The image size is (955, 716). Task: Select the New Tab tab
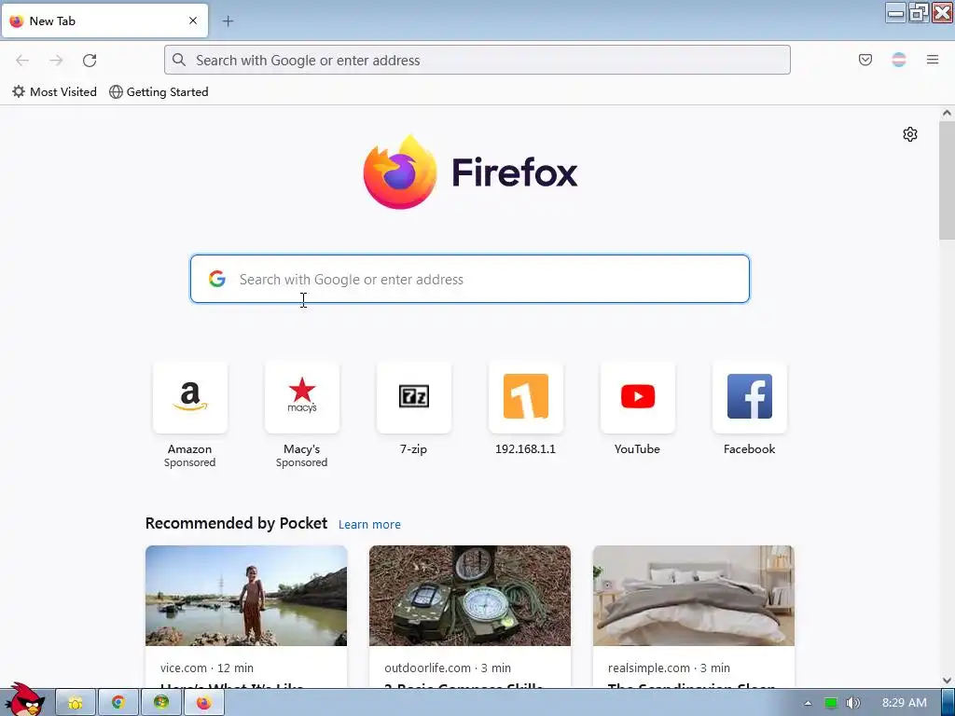(104, 21)
